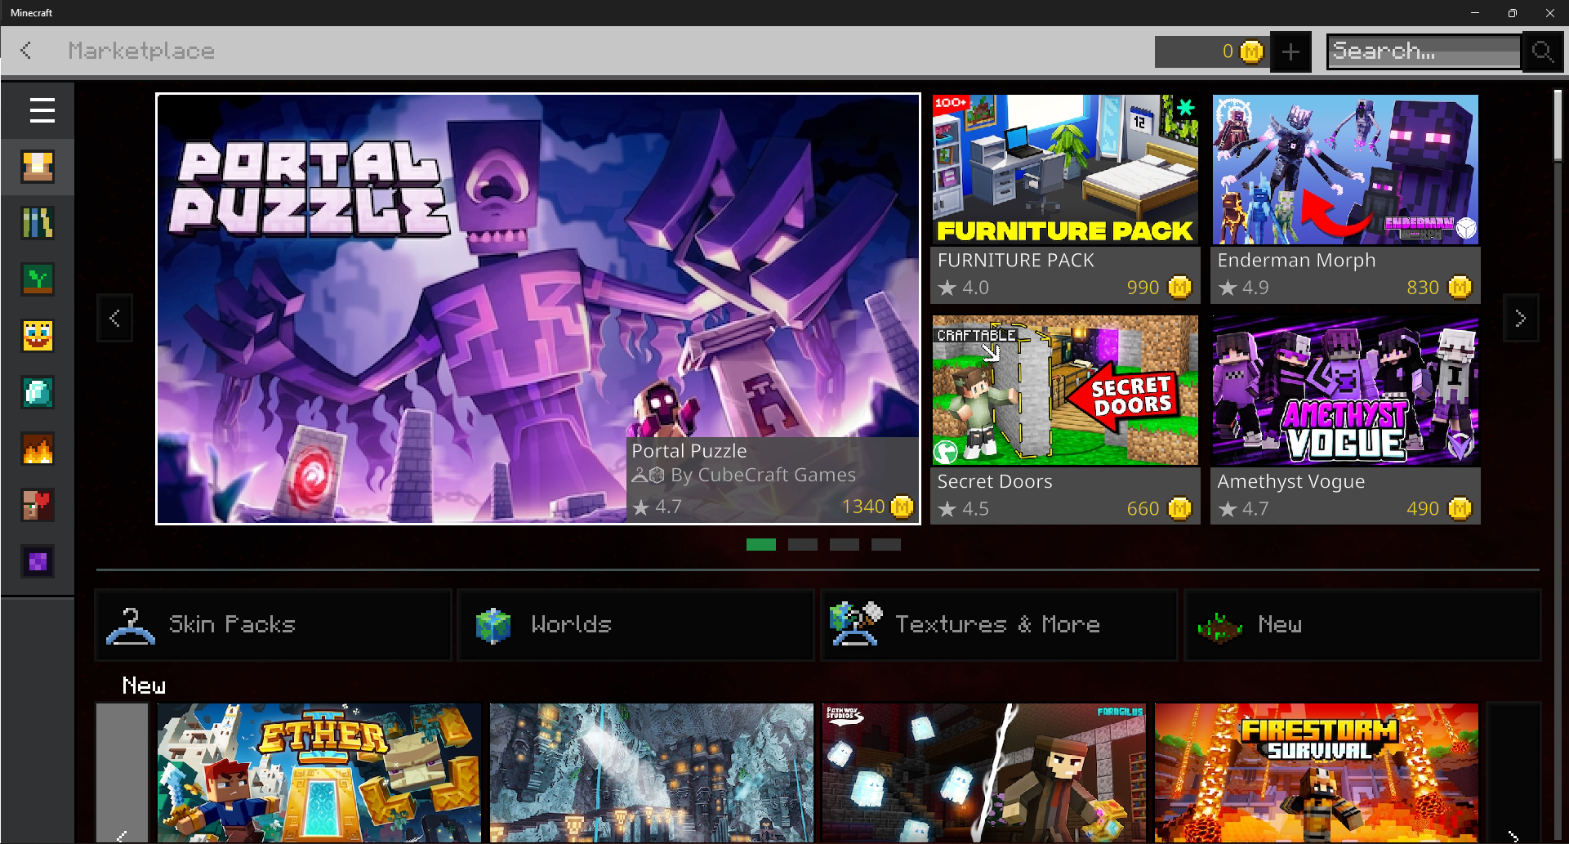1569x844 pixels.
Task: Click the Minecoin balance display
Action: (1212, 51)
